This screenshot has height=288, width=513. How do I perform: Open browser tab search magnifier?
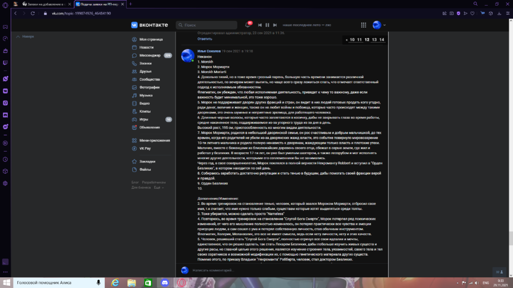(476, 4)
